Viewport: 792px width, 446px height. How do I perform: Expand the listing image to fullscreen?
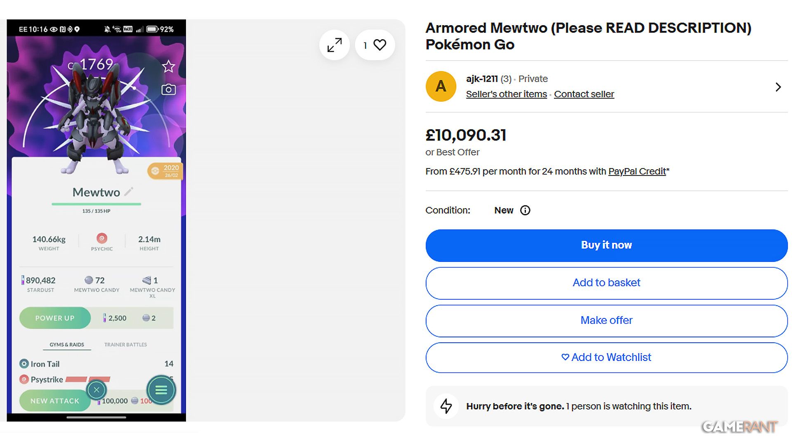point(335,45)
